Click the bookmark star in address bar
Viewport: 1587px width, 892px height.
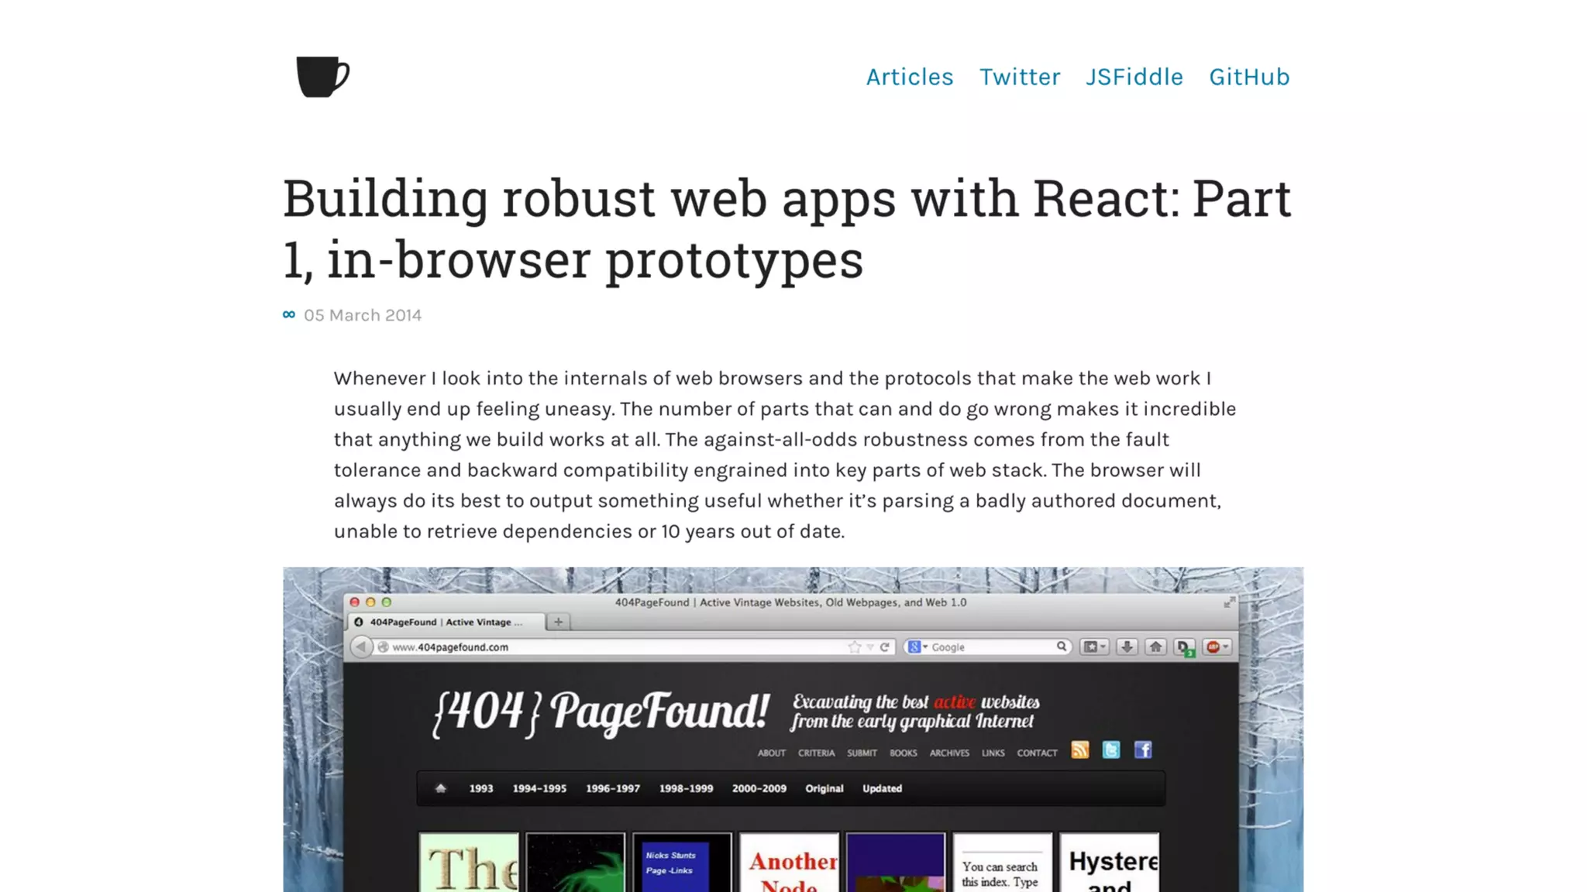click(854, 647)
